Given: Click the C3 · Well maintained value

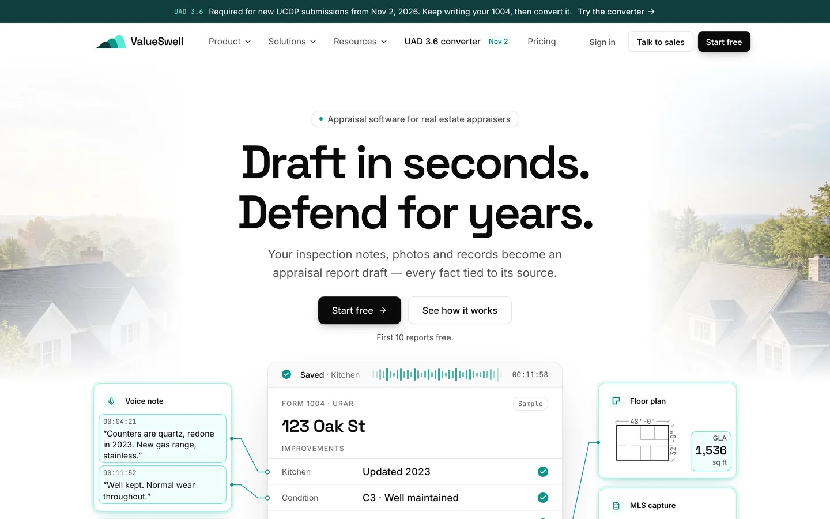Looking at the screenshot, I should coord(410,498).
